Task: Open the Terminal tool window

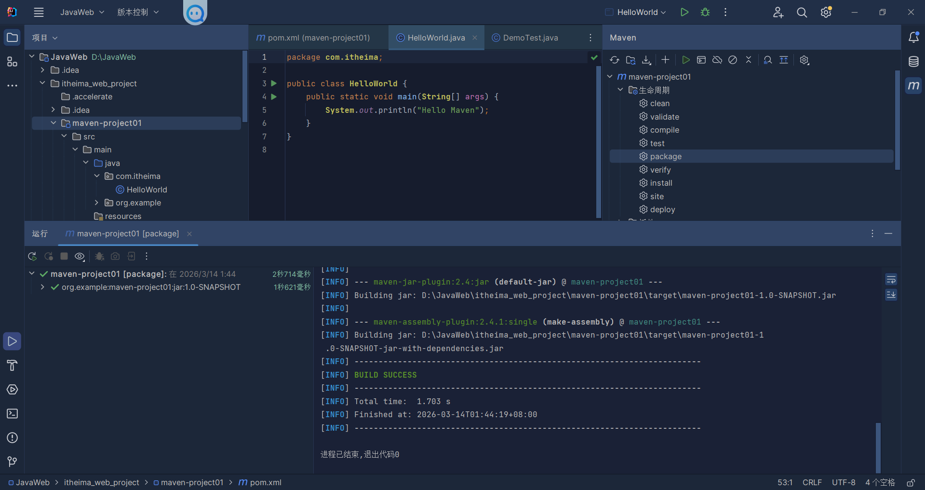Action: point(12,413)
